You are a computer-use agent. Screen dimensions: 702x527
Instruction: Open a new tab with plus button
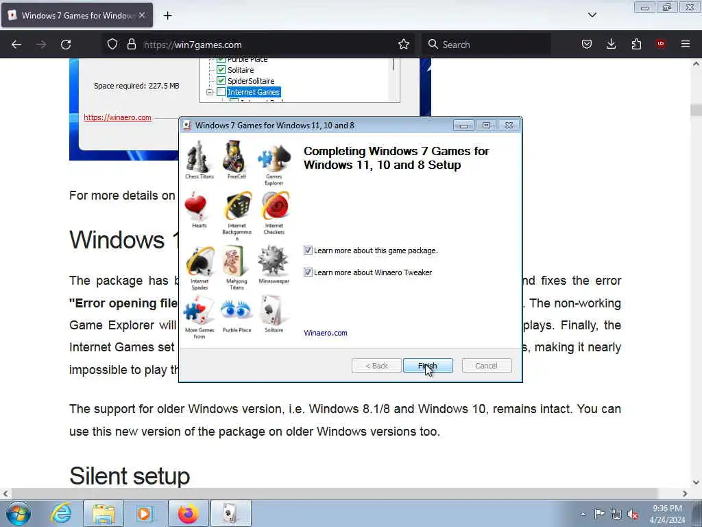[x=167, y=15]
